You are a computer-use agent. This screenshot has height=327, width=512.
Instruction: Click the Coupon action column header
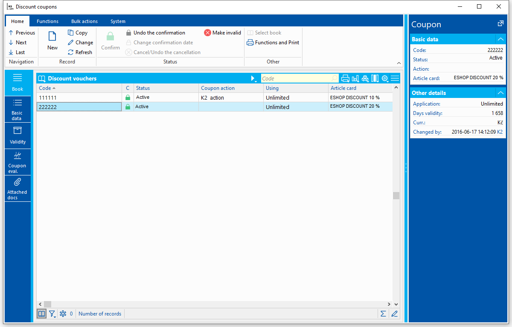(231, 88)
